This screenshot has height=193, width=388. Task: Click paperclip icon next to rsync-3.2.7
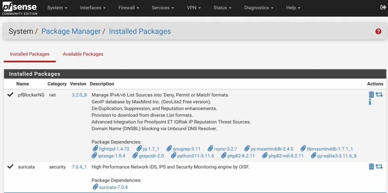pos(210,148)
